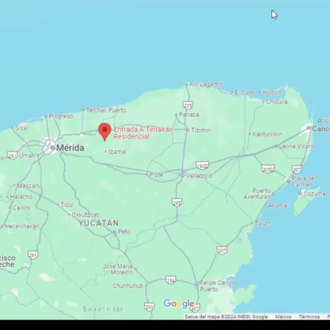Click the Valladolid city marker

tap(183, 175)
